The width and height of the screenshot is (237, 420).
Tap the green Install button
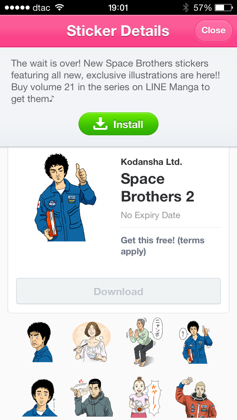pos(118,124)
